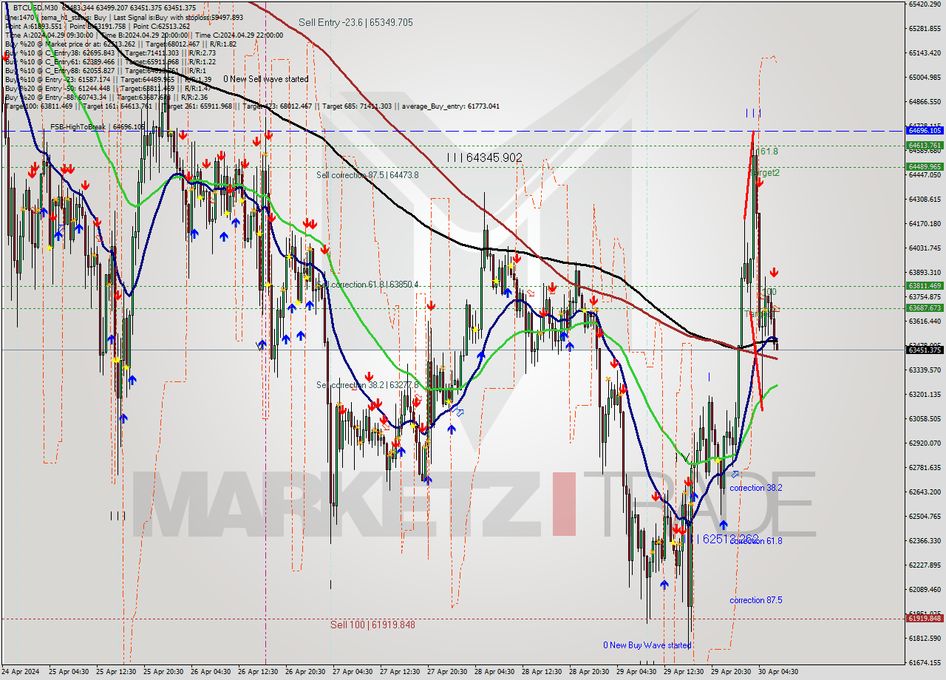Click the '28 Apr 20:30' time axis label
This screenshot has height=680, width=946.
click(589, 672)
